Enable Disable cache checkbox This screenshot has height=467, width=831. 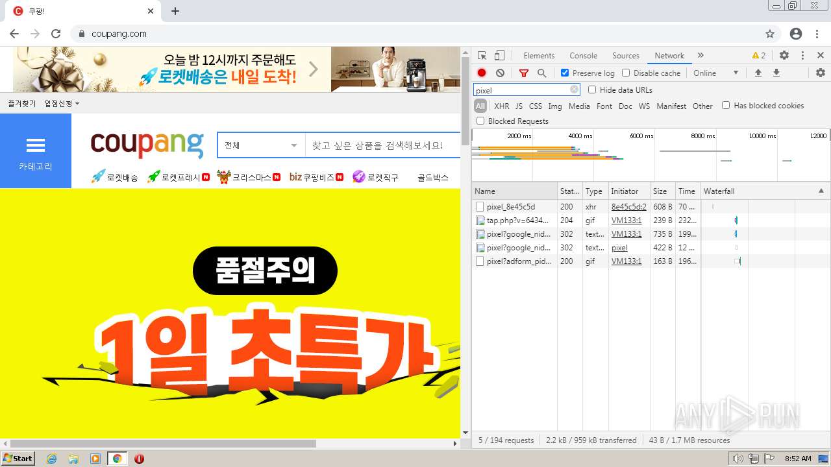[x=626, y=73]
